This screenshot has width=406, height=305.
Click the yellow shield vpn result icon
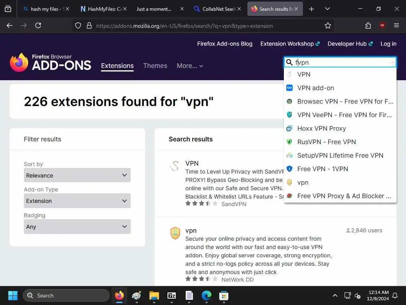point(175,233)
